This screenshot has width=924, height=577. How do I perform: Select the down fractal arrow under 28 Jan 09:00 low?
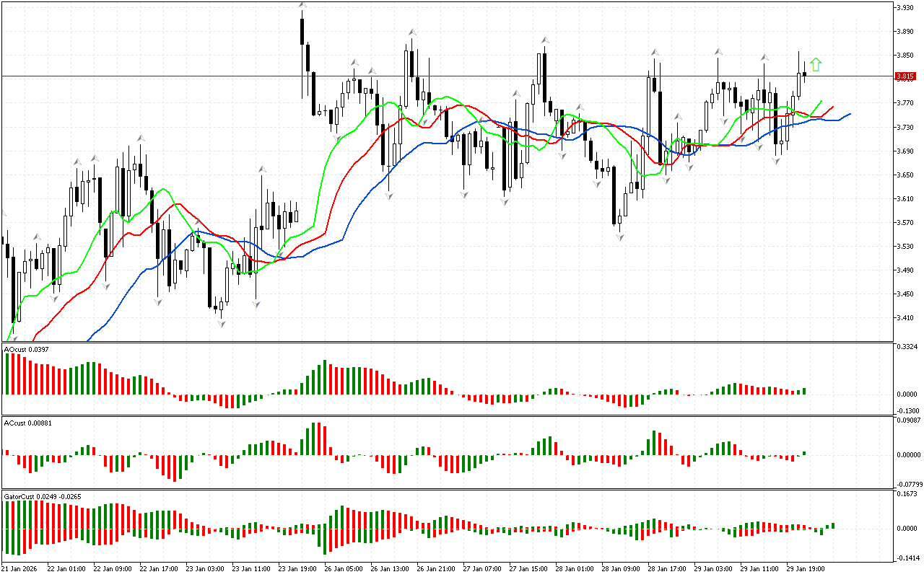tap(619, 237)
